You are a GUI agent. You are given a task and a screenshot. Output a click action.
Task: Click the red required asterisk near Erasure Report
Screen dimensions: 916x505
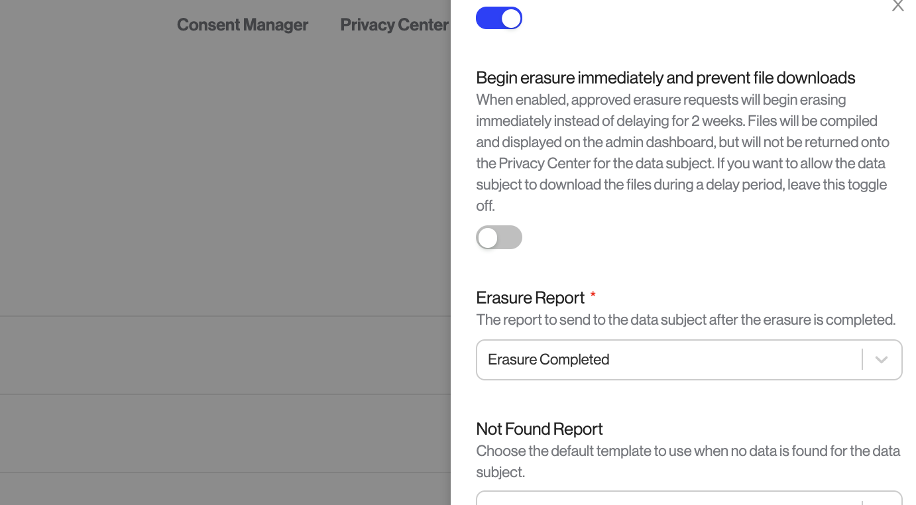[x=593, y=296]
